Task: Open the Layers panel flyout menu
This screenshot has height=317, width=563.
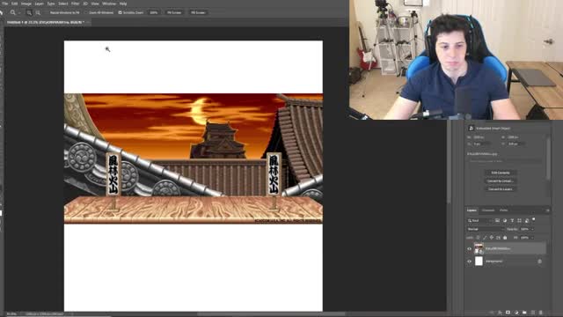Action: point(547,210)
